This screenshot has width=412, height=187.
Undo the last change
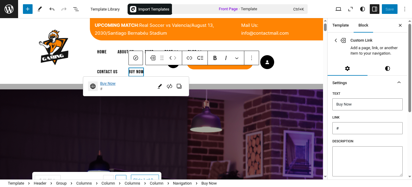[x=52, y=9]
